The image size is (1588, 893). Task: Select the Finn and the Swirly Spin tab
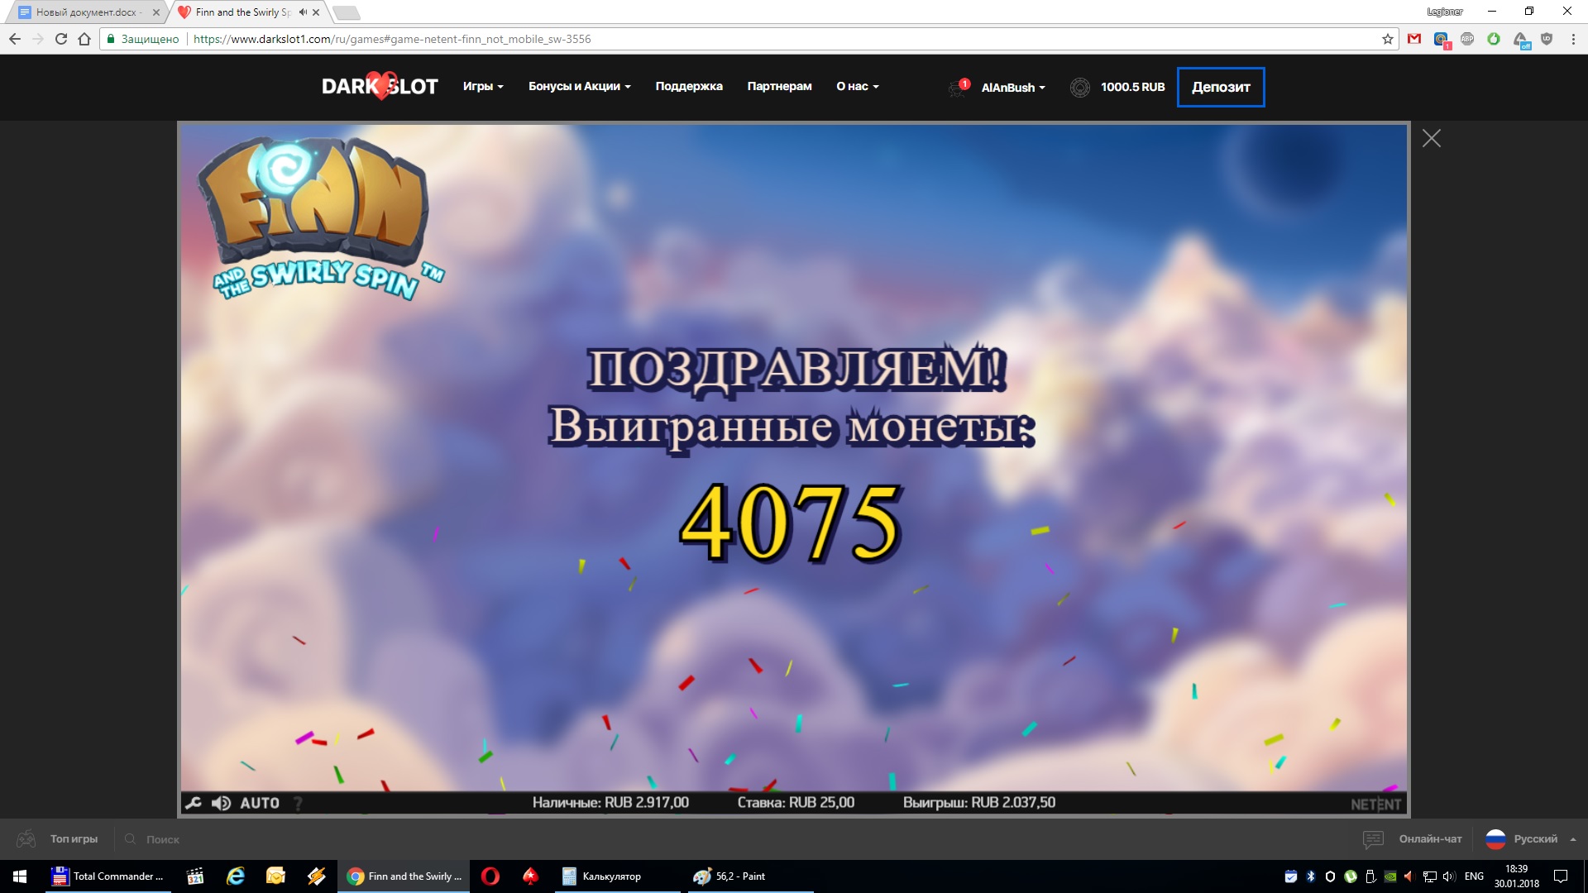tap(242, 12)
